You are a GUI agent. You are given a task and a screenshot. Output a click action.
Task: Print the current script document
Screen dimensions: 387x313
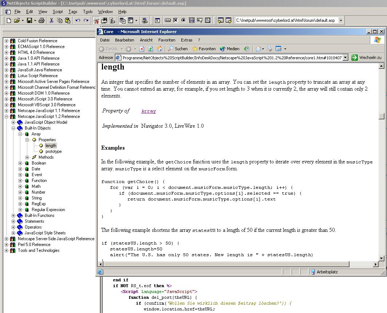[42, 20]
